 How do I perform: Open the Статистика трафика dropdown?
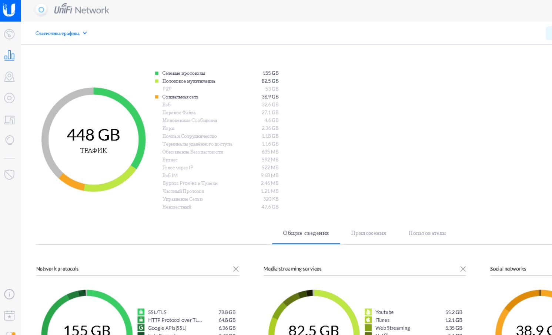click(x=61, y=33)
